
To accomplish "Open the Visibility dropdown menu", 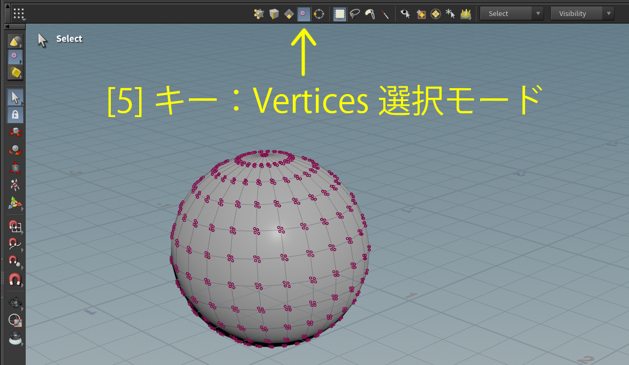I will coord(582,13).
